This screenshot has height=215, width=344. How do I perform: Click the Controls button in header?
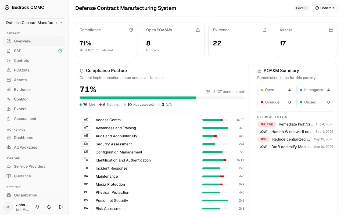325,8
